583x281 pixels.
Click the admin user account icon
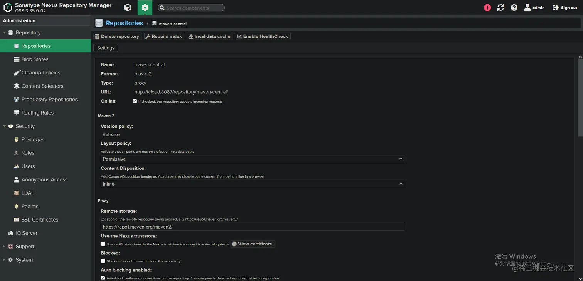[x=527, y=8]
